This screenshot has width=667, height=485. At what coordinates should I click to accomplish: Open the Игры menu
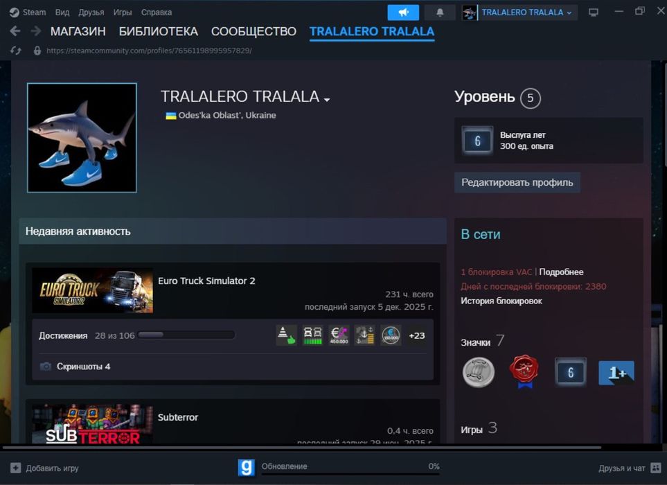[x=123, y=12]
